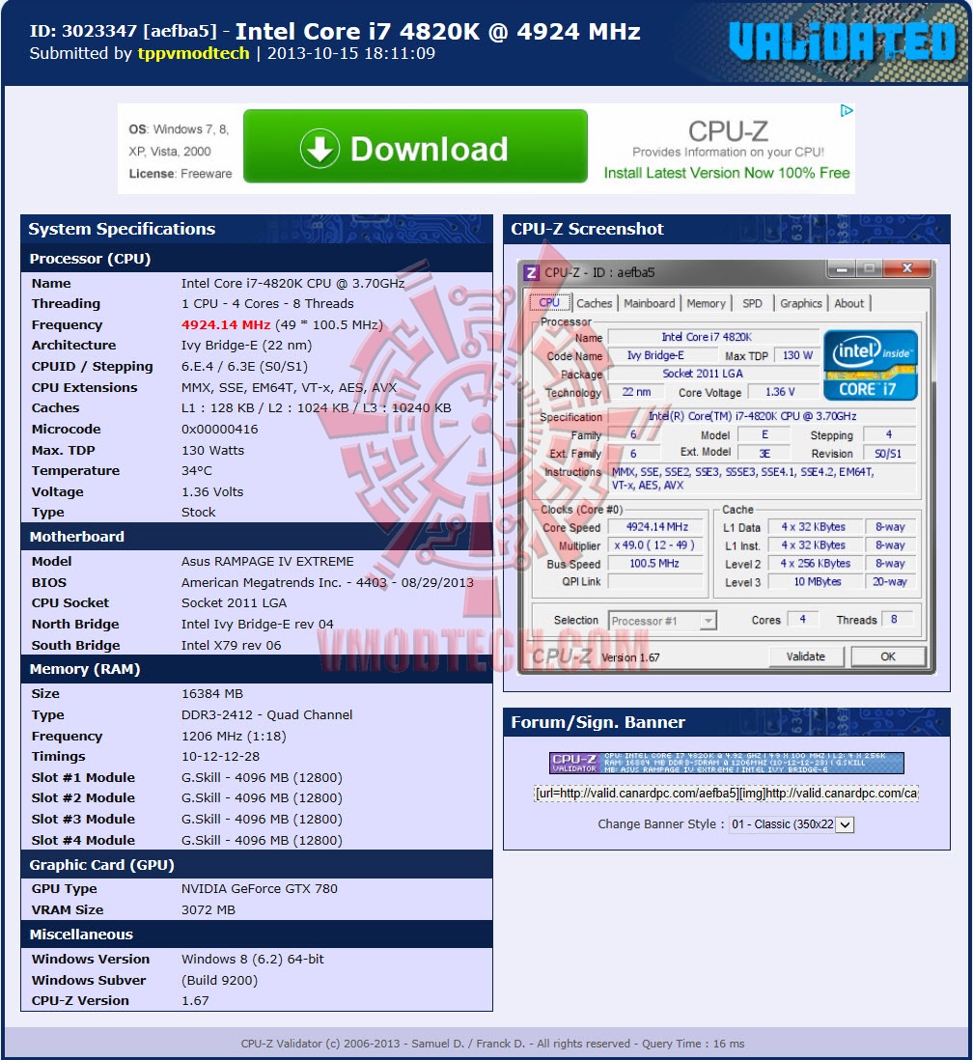Click the red 4924.14 MHz frequency value

pos(226,324)
